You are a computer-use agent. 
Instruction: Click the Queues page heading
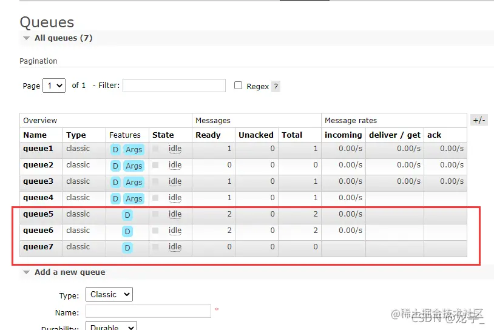(x=47, y=22)
